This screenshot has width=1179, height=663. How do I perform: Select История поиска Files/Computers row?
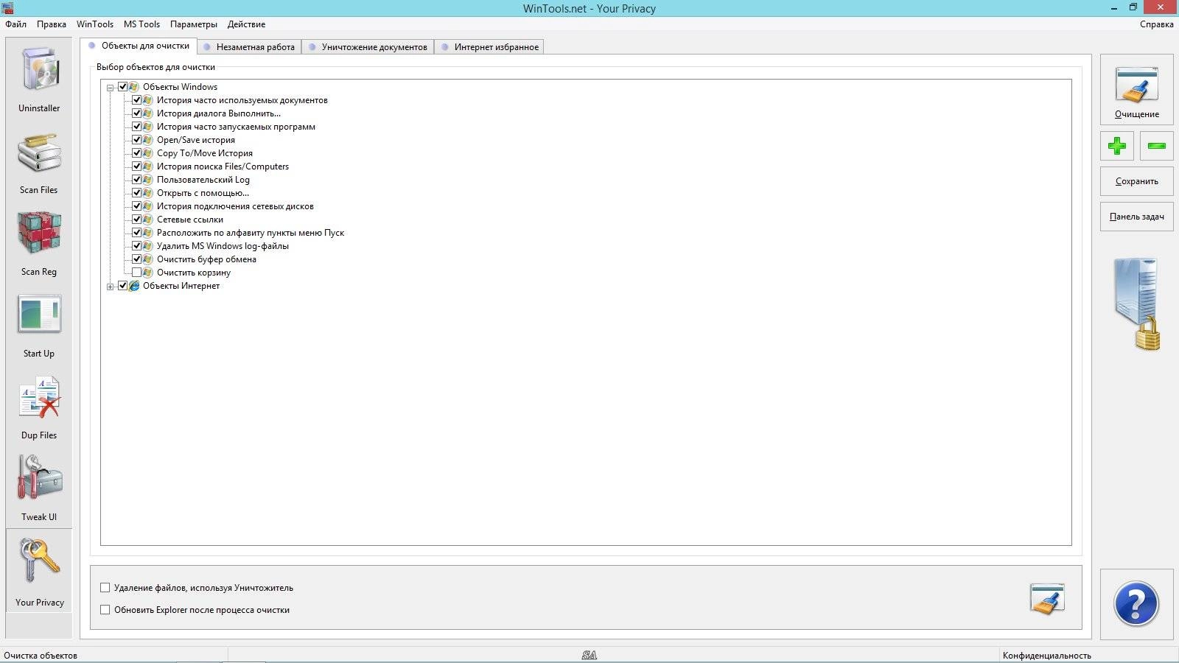pyautogui.click(x=223, y=166)
